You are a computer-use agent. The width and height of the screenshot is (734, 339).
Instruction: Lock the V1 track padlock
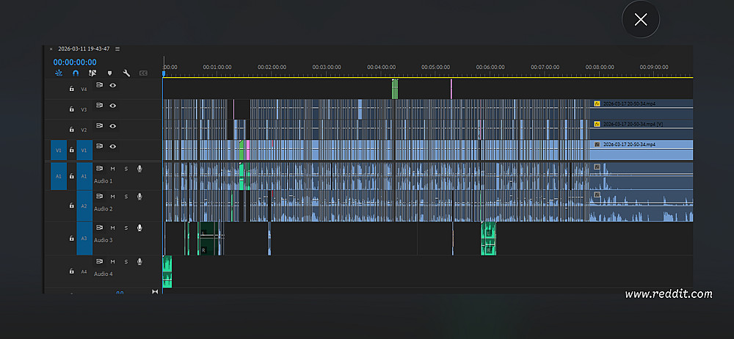click(x=72, y=150)
